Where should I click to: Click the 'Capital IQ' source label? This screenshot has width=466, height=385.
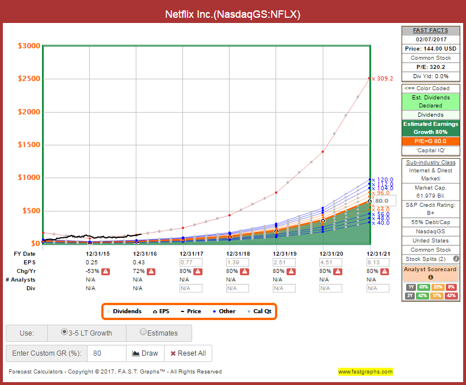point(431,151)
